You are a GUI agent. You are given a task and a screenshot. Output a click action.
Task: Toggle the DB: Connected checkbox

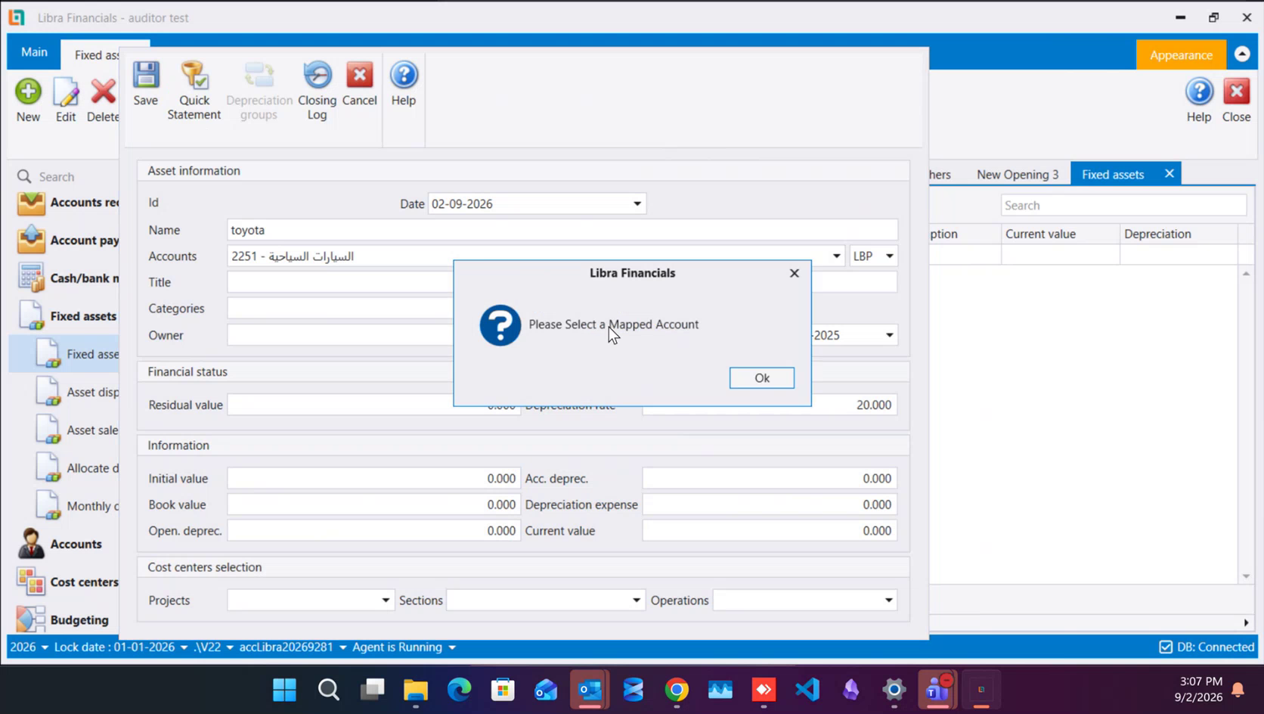tap(1166, 647)
